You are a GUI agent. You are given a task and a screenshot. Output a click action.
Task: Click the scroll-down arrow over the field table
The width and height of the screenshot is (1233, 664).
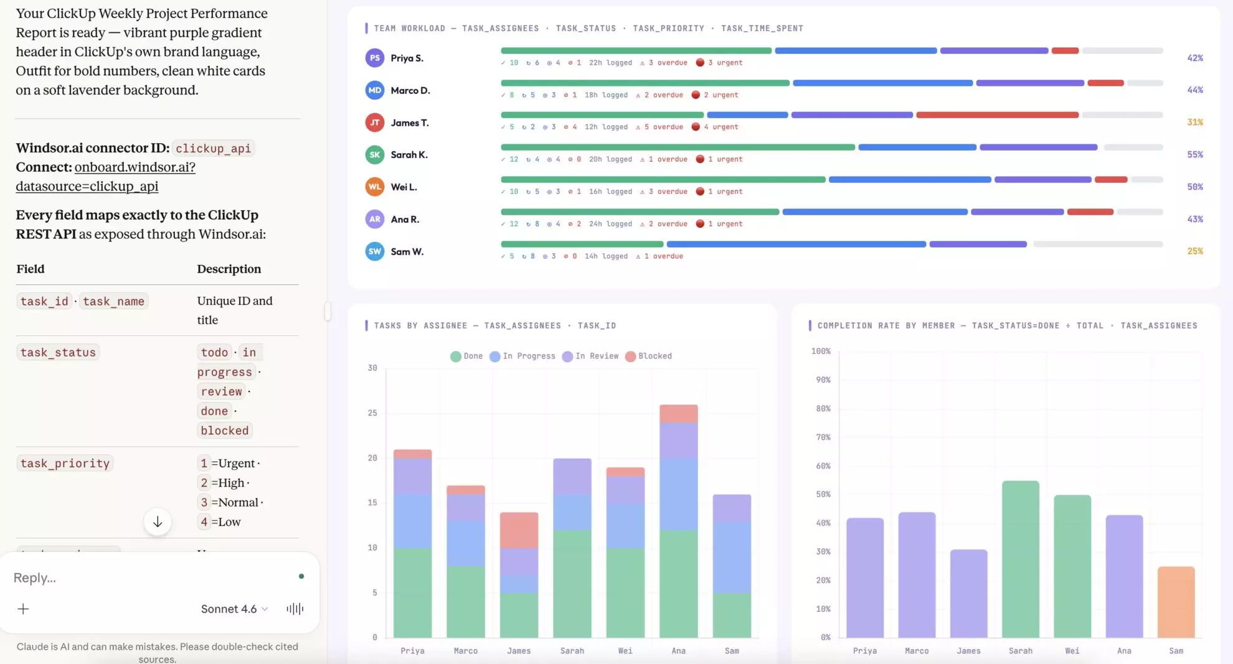(158, 522)
